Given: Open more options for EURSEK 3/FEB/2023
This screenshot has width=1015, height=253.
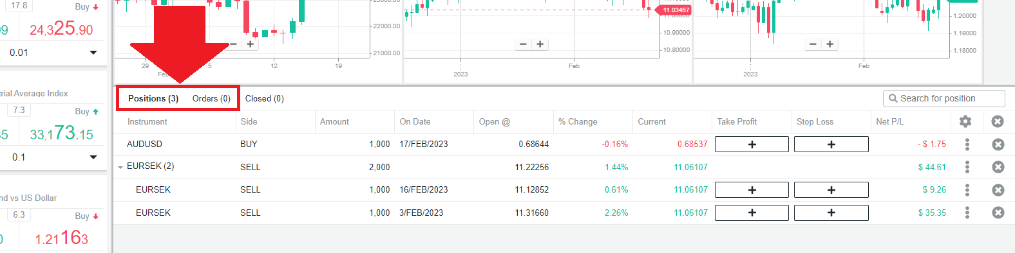Looking at the screenshot, I should click(967, 213).
